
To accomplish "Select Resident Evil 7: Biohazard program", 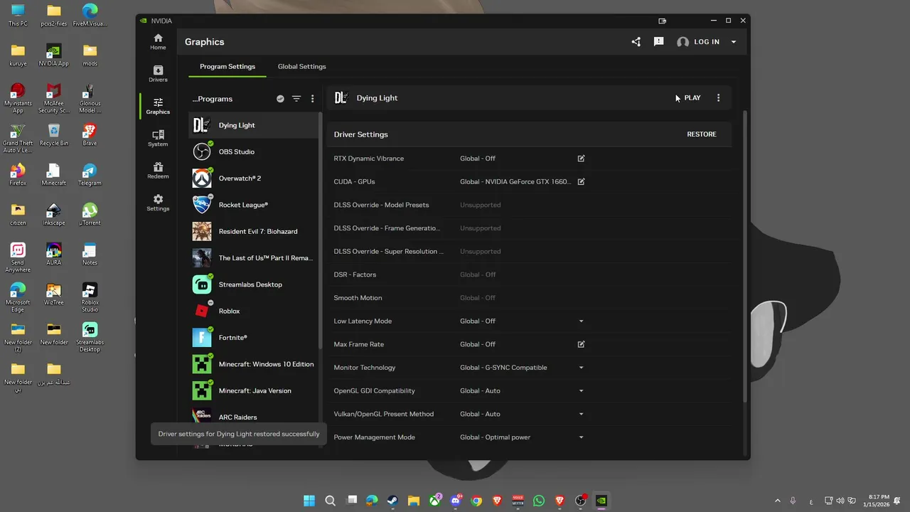I will (254, 231).
